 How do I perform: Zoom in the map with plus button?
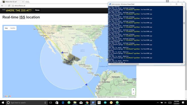(133, 90)
